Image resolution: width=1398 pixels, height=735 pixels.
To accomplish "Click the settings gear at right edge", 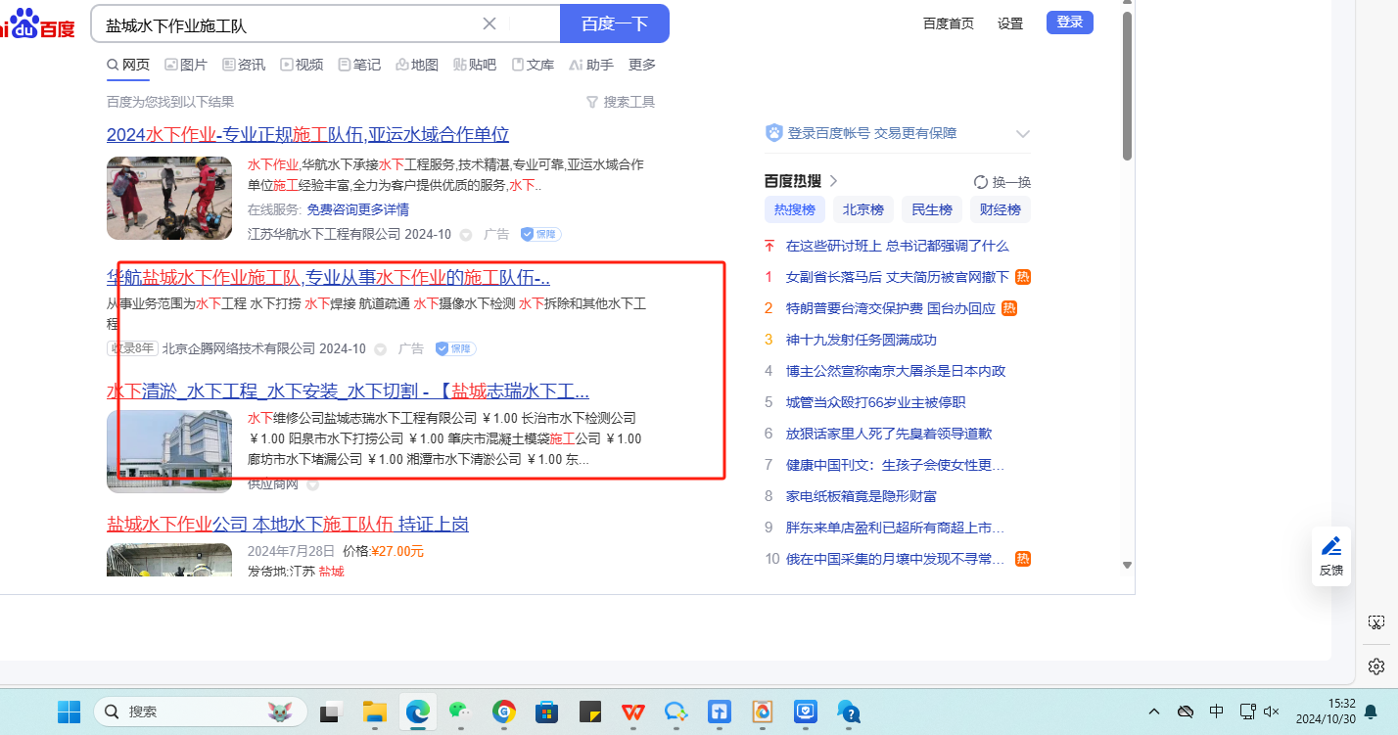I will pyautogui.click(x=1376, y=666).
